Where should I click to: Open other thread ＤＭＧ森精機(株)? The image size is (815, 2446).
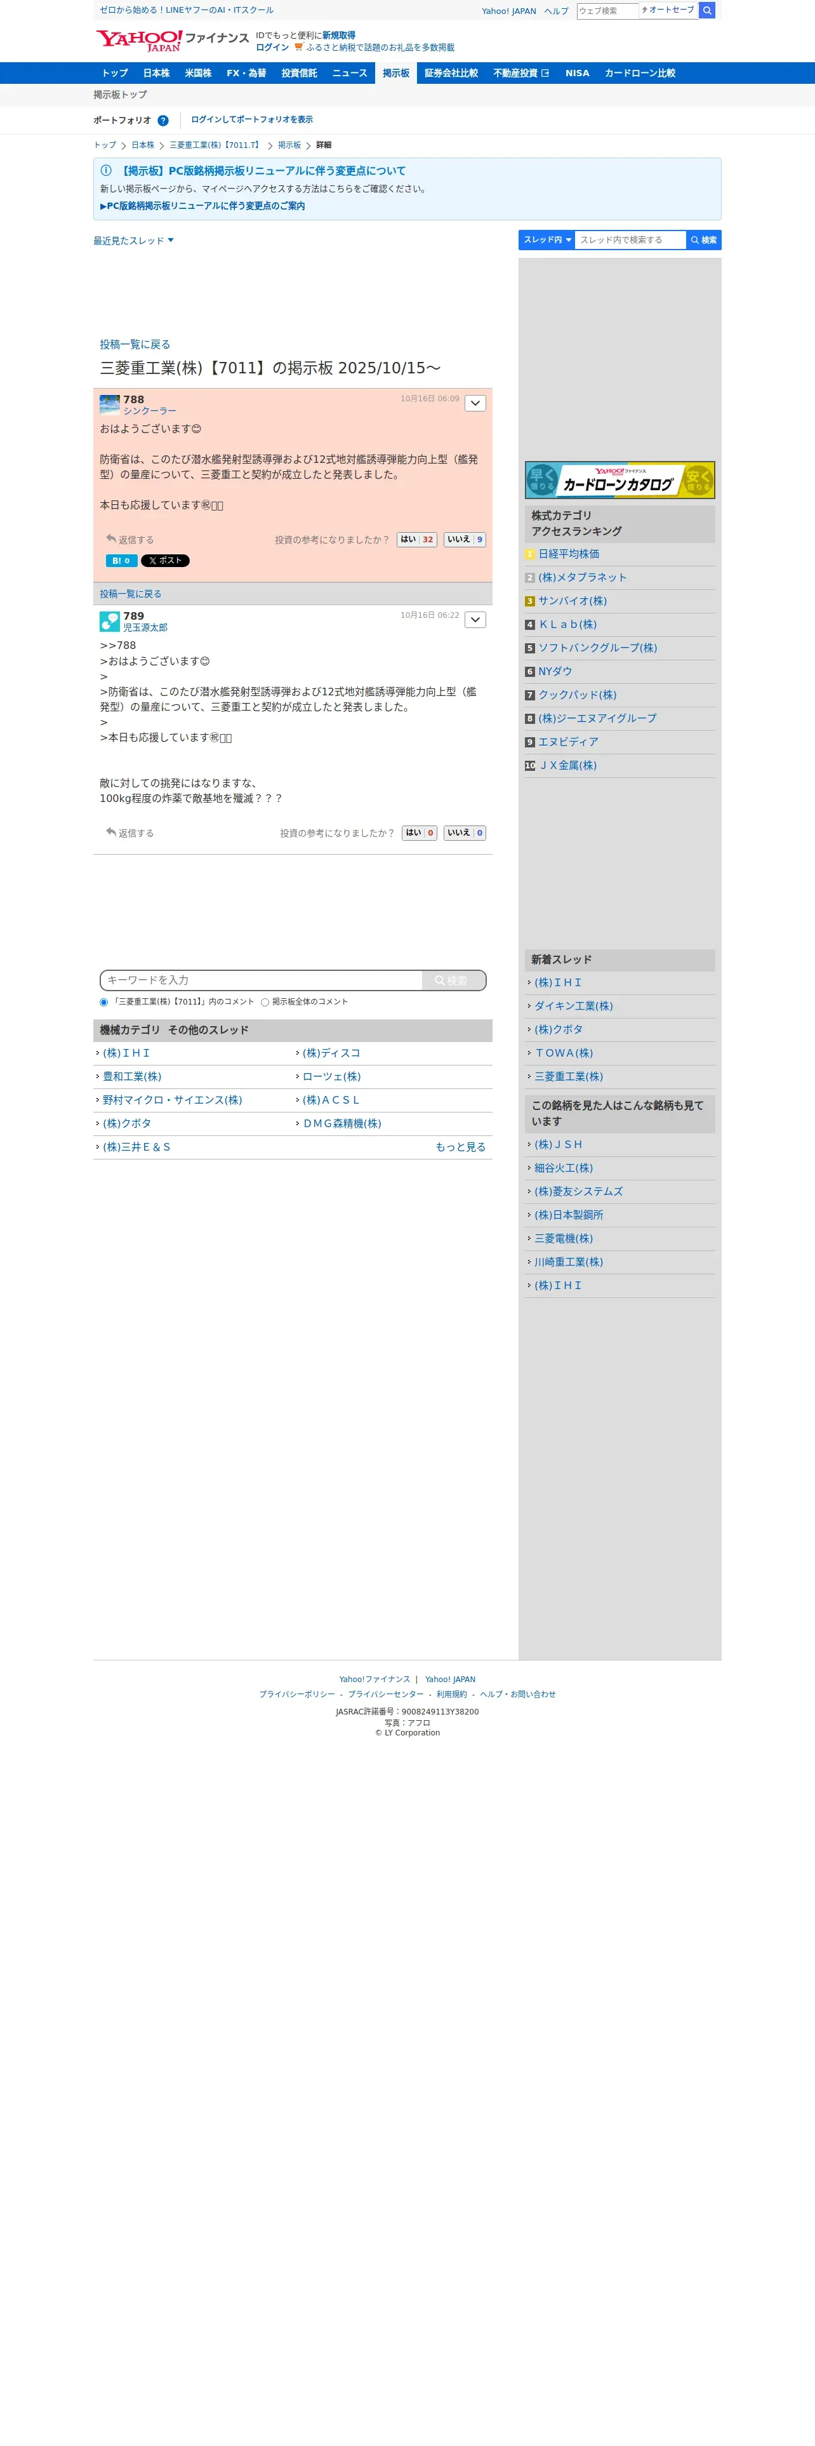point(341,1123)
